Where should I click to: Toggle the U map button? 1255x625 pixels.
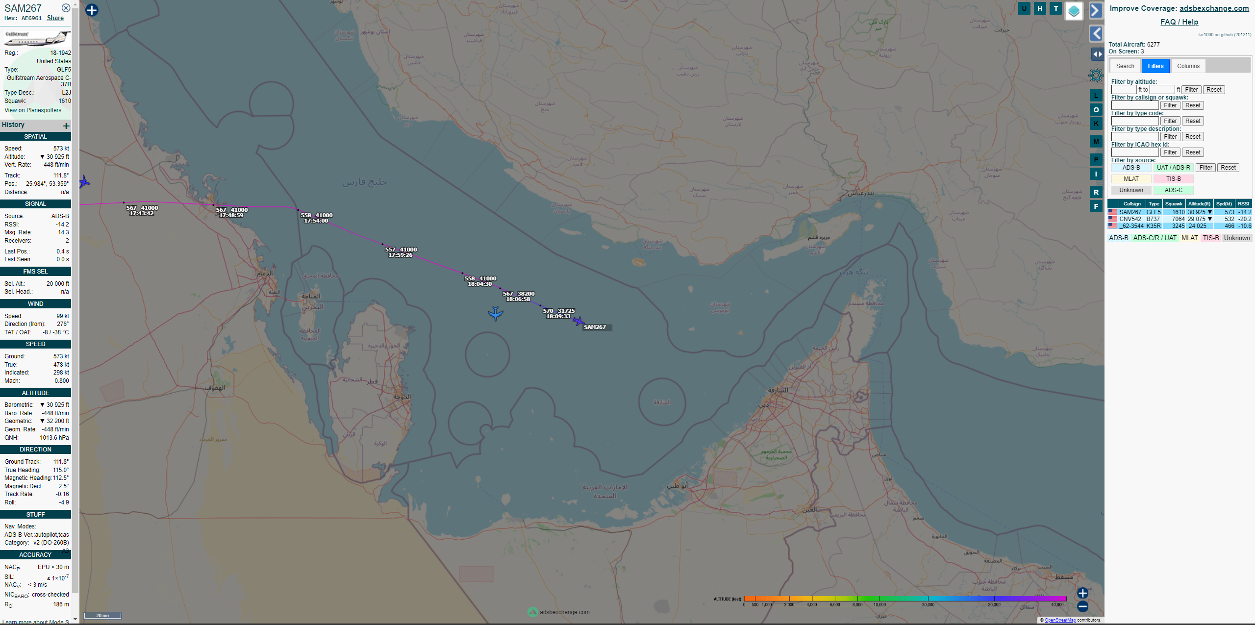pos(1024,8)
